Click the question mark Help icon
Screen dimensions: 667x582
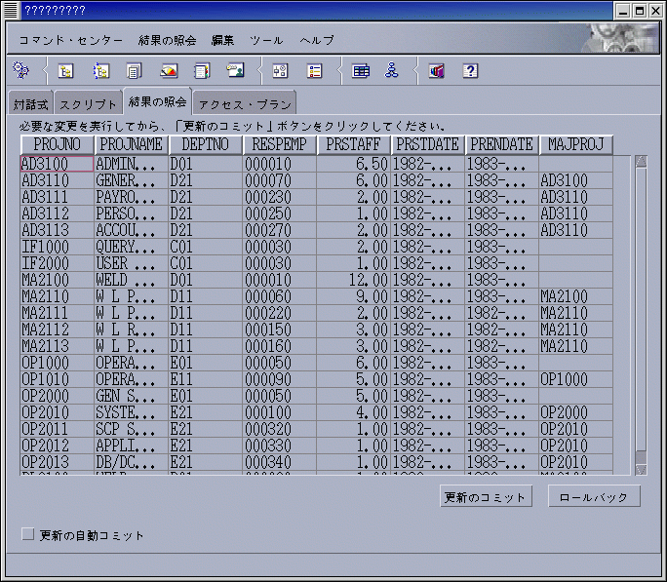[x=470, y=71]
